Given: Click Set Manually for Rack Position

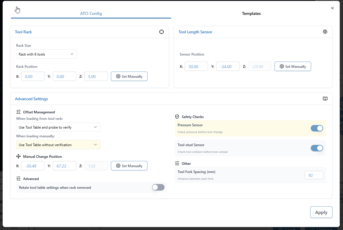Looking at the screenshot, I should [129, 76].
